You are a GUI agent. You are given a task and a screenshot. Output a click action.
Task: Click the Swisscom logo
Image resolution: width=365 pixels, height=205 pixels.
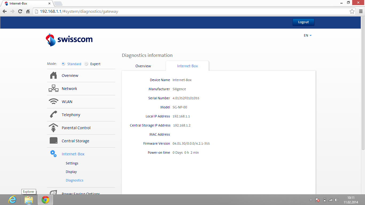(x=69, y=40)
